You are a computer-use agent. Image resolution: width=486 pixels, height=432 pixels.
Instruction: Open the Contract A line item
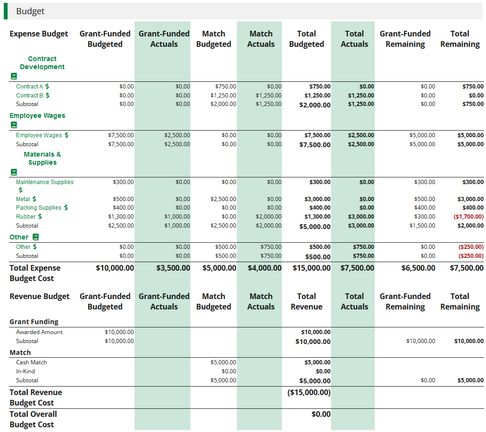click(29, 87)
